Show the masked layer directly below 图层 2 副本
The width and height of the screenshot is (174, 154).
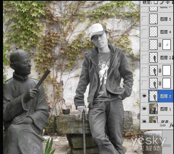tap(144, 70)
